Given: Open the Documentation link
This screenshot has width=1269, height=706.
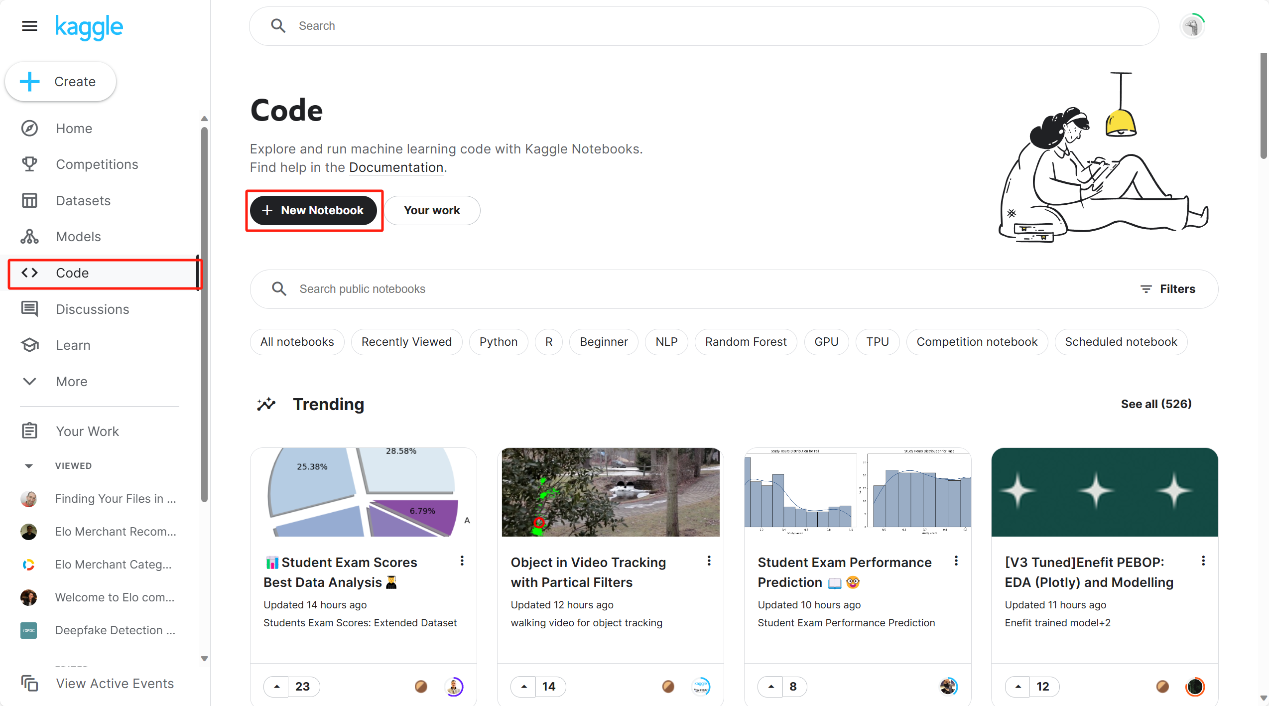Looking at the screenshot, I should [x=396, y=167].
